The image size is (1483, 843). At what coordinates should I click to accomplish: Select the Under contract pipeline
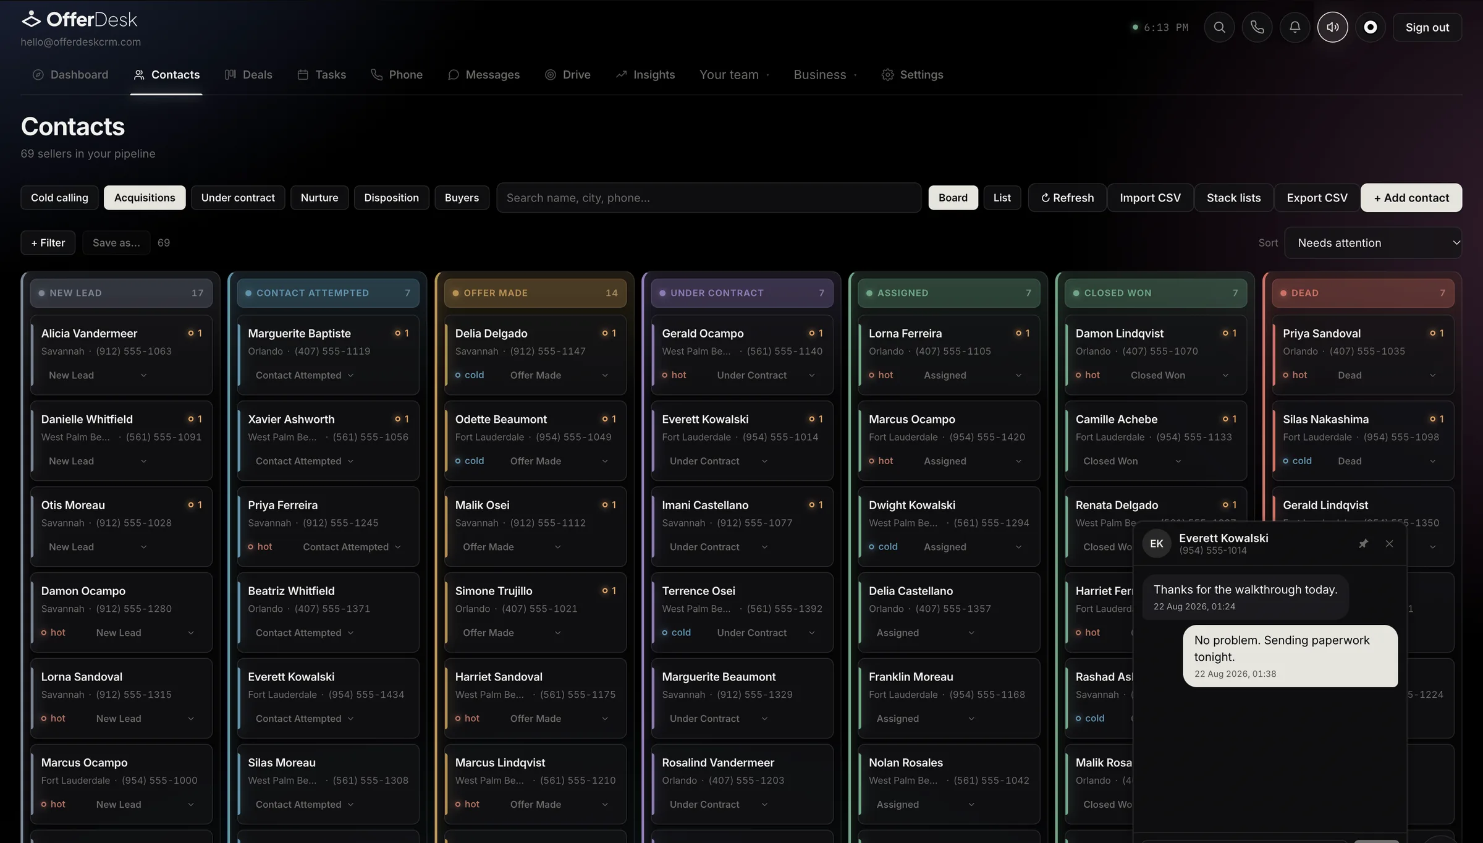[x=238, y=198]
